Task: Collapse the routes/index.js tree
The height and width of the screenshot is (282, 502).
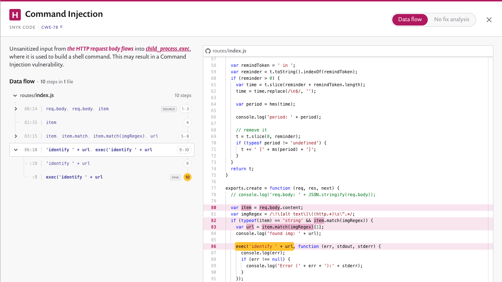Action: 15,95
